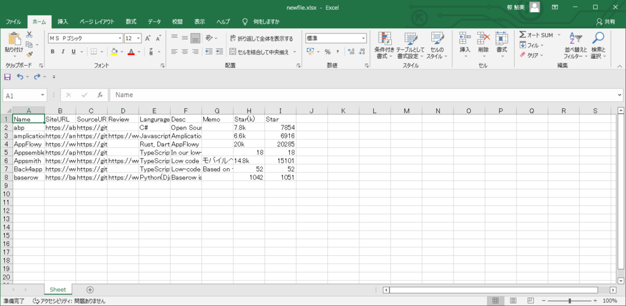Center text horizontally
626x306 pixels.
[x=185, y=51]
